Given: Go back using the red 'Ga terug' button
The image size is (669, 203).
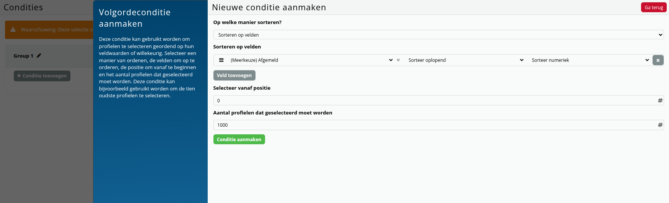Looking at the screenshot, I should pyautogui.click(x=654, y=7).
